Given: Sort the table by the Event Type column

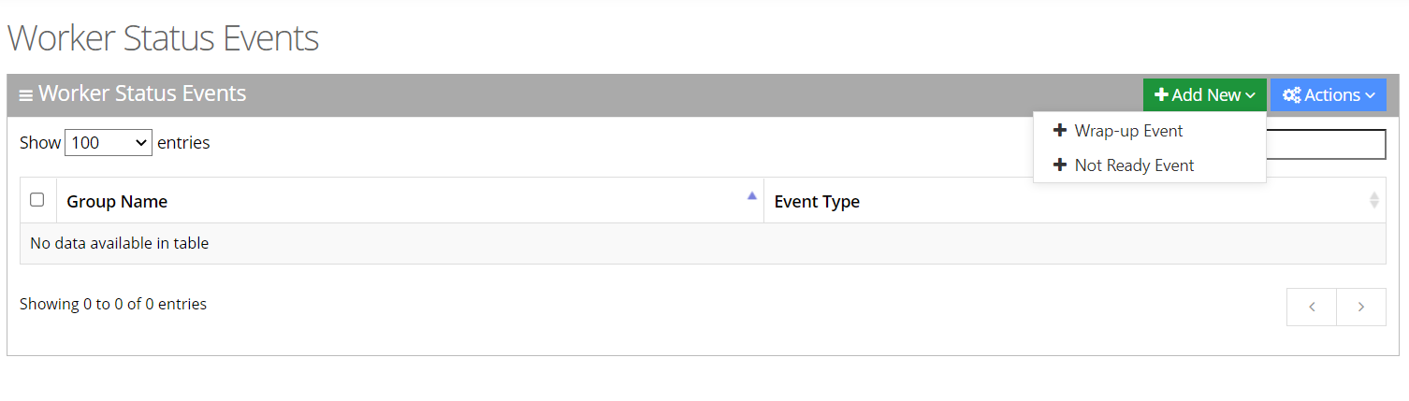Looking at the screenshot, I should coord(817,202).
